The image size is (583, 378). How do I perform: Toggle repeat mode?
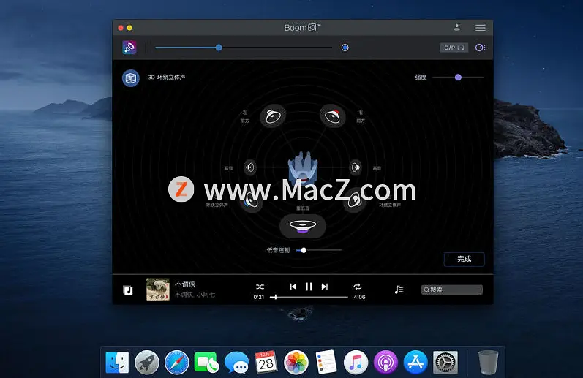click(357, 287)
